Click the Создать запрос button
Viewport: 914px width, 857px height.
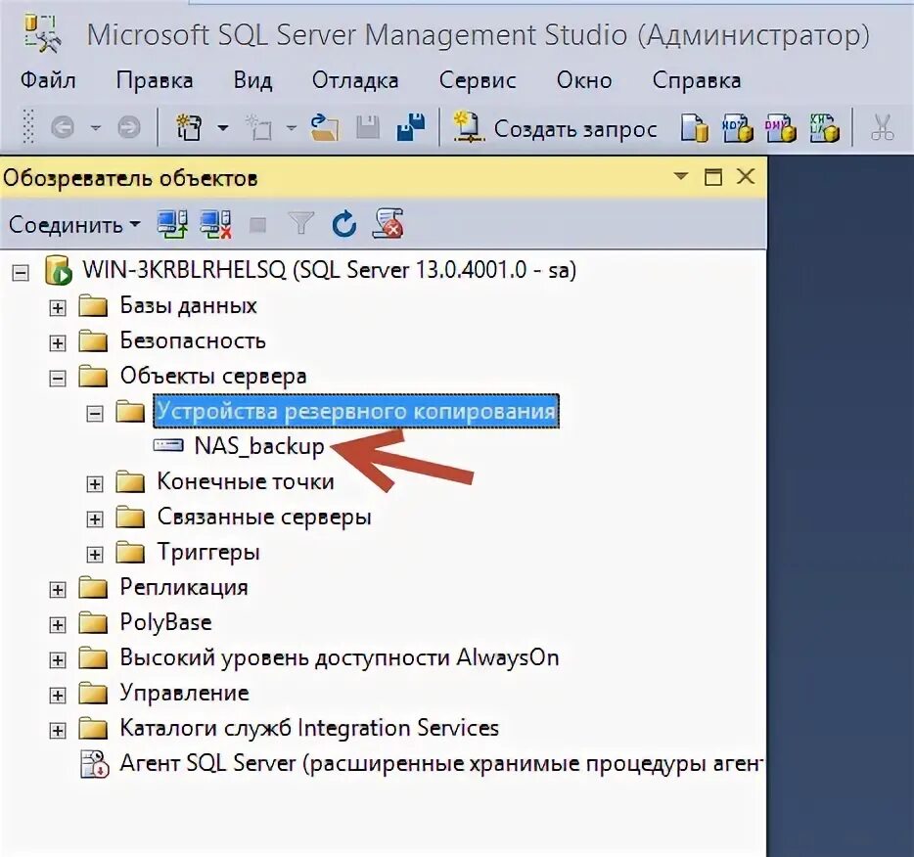pos(556,128)
